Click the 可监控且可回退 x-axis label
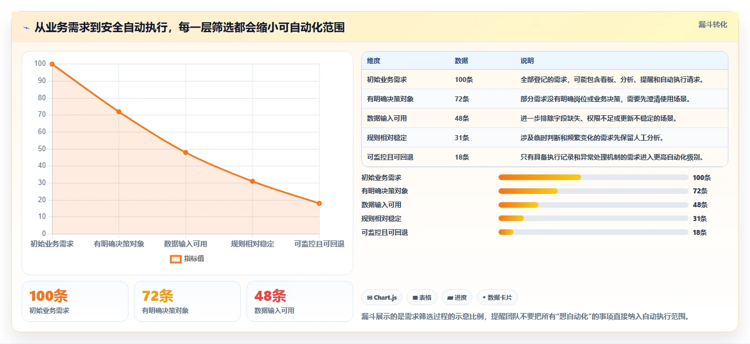Viewport: 750px width, 344px height. (x=319, y=244)
